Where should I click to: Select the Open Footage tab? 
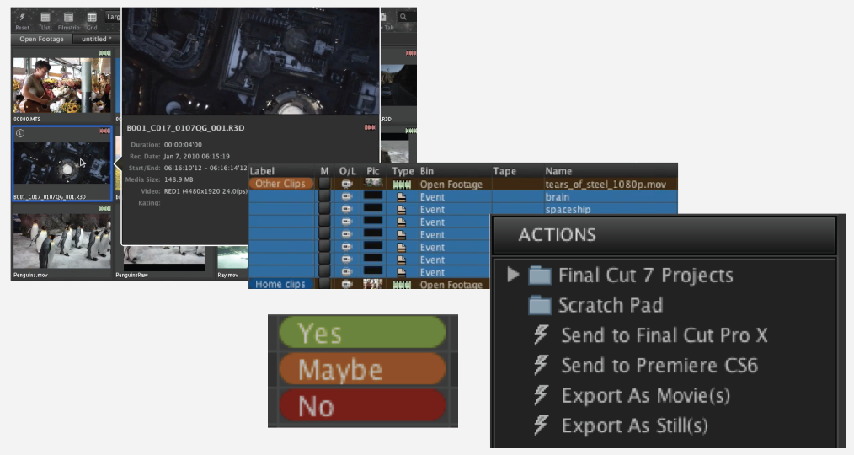click(x=40, y=39)
